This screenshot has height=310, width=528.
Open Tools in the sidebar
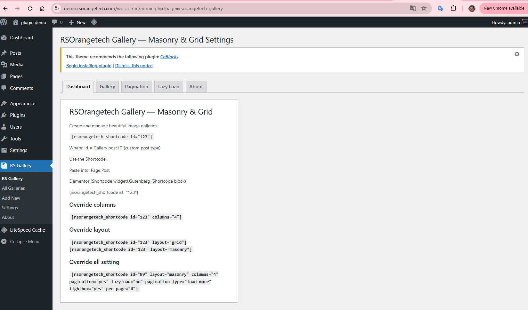pos(26,139)
